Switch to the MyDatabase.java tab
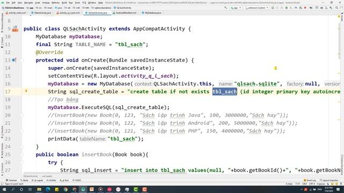 152,13
